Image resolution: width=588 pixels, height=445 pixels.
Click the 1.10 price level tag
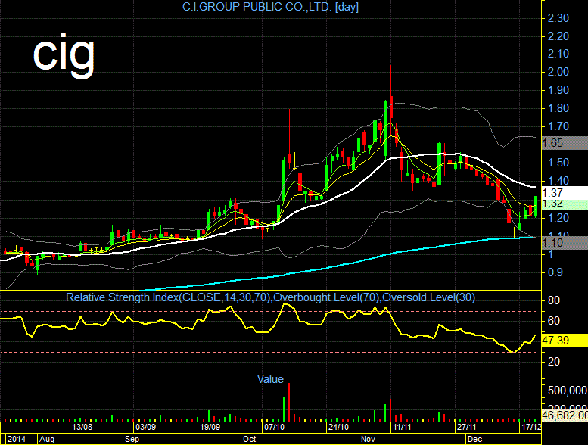click(x=565, y=243)
